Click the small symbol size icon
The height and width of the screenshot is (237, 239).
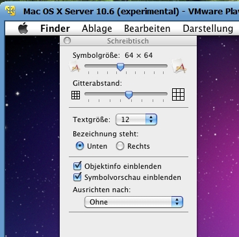pos(75,66)
